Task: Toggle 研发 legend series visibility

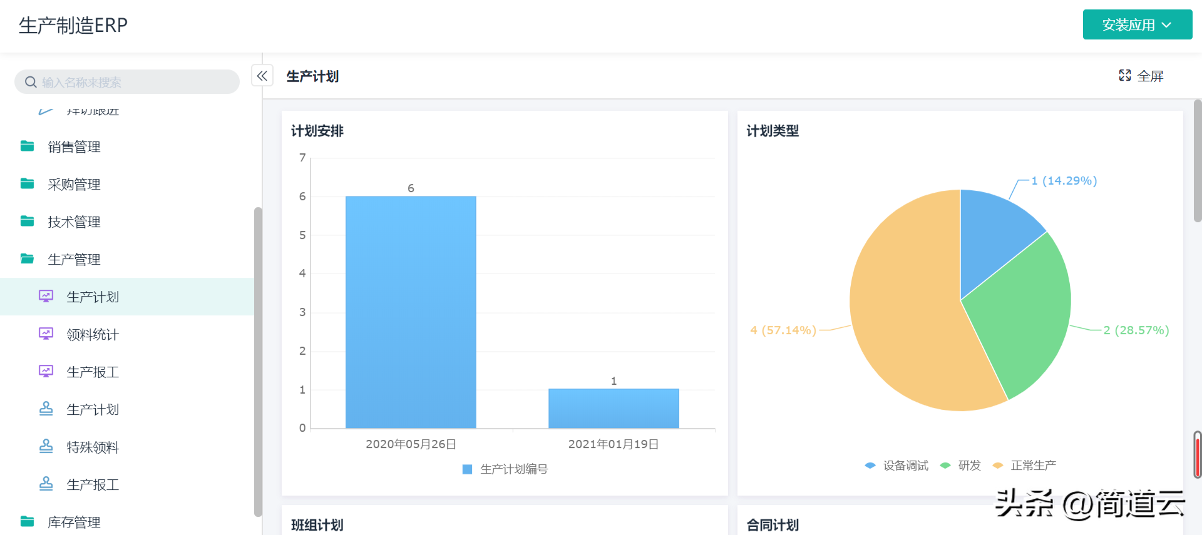Action: tap(961, 466)
